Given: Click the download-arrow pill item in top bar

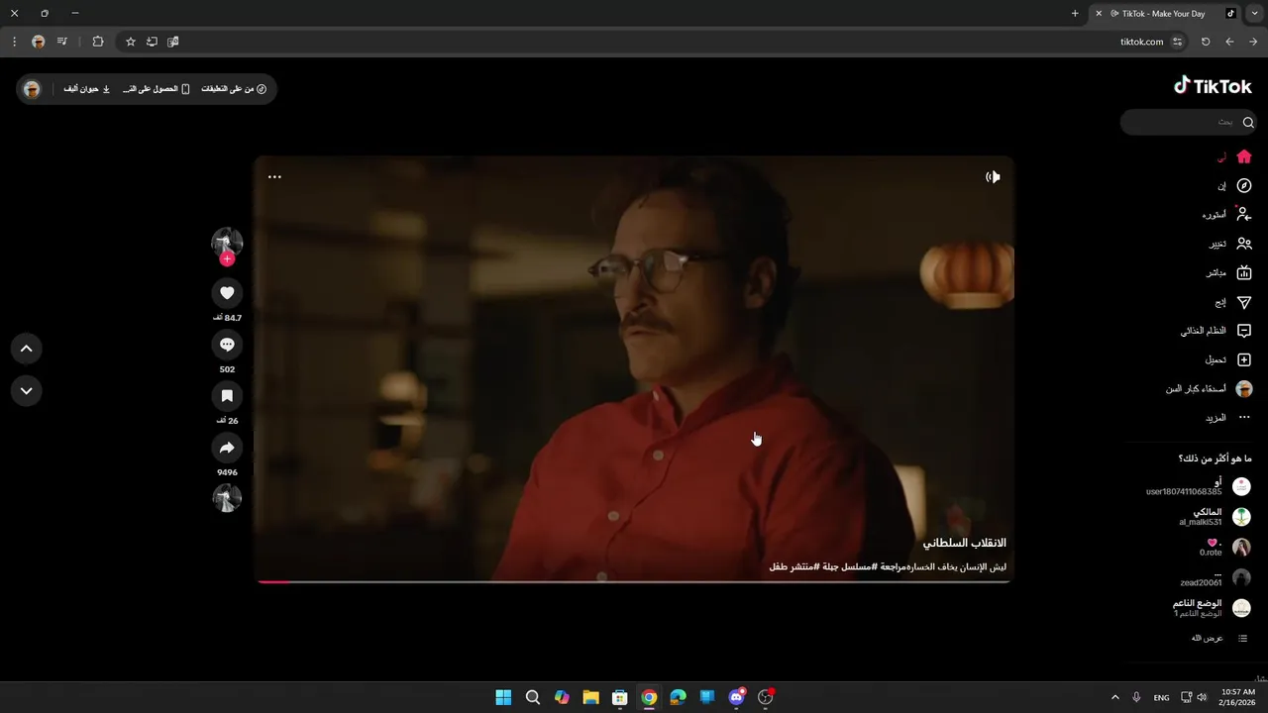Looking at the screenshot, I should point(87,89).
